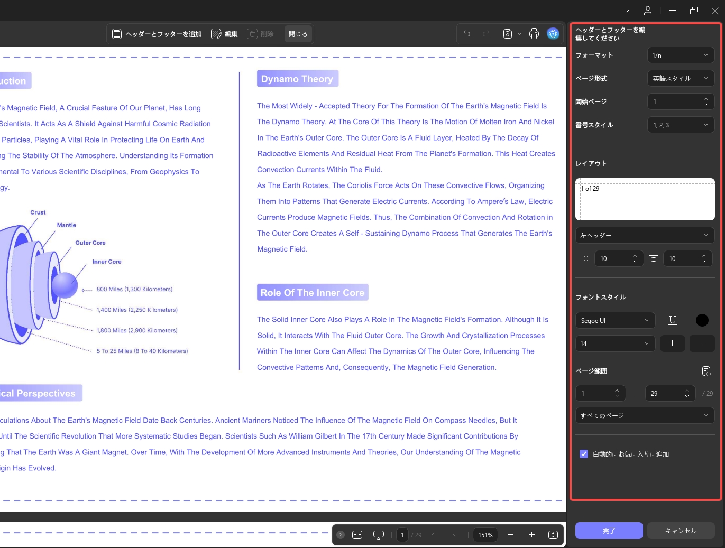Image resolution: width=725 pixels, height=548 pixels.
Task: Switch to two-page reading view icon
Action: (357, 535)
